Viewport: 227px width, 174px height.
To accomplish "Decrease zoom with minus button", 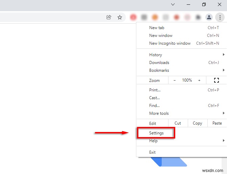I will tap(175, 80).
